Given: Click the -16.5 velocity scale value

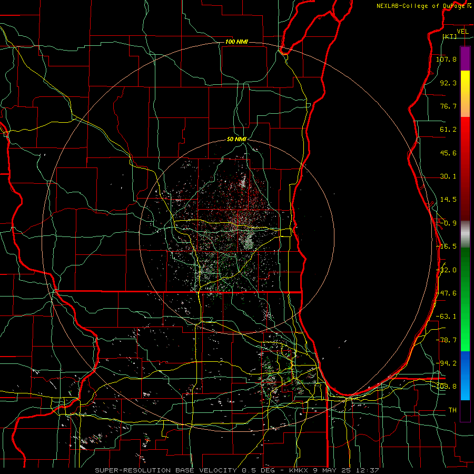Looking at the screenshot, I should [447, 246].
